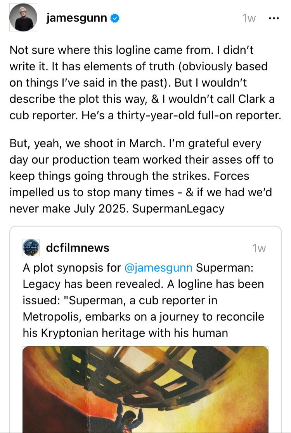Click the dcfilmnews username
The height and width of the screenshot is (433, 291).
[78, 248]
